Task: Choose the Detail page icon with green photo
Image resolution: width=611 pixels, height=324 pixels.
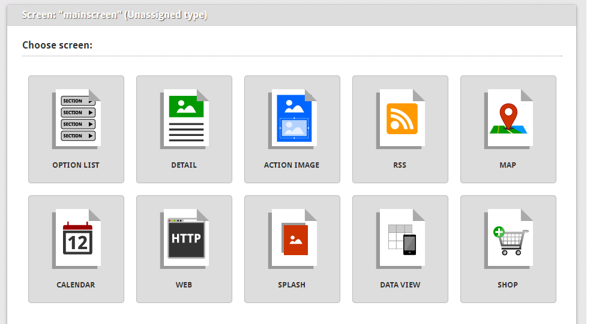Action: pos(184,119)
